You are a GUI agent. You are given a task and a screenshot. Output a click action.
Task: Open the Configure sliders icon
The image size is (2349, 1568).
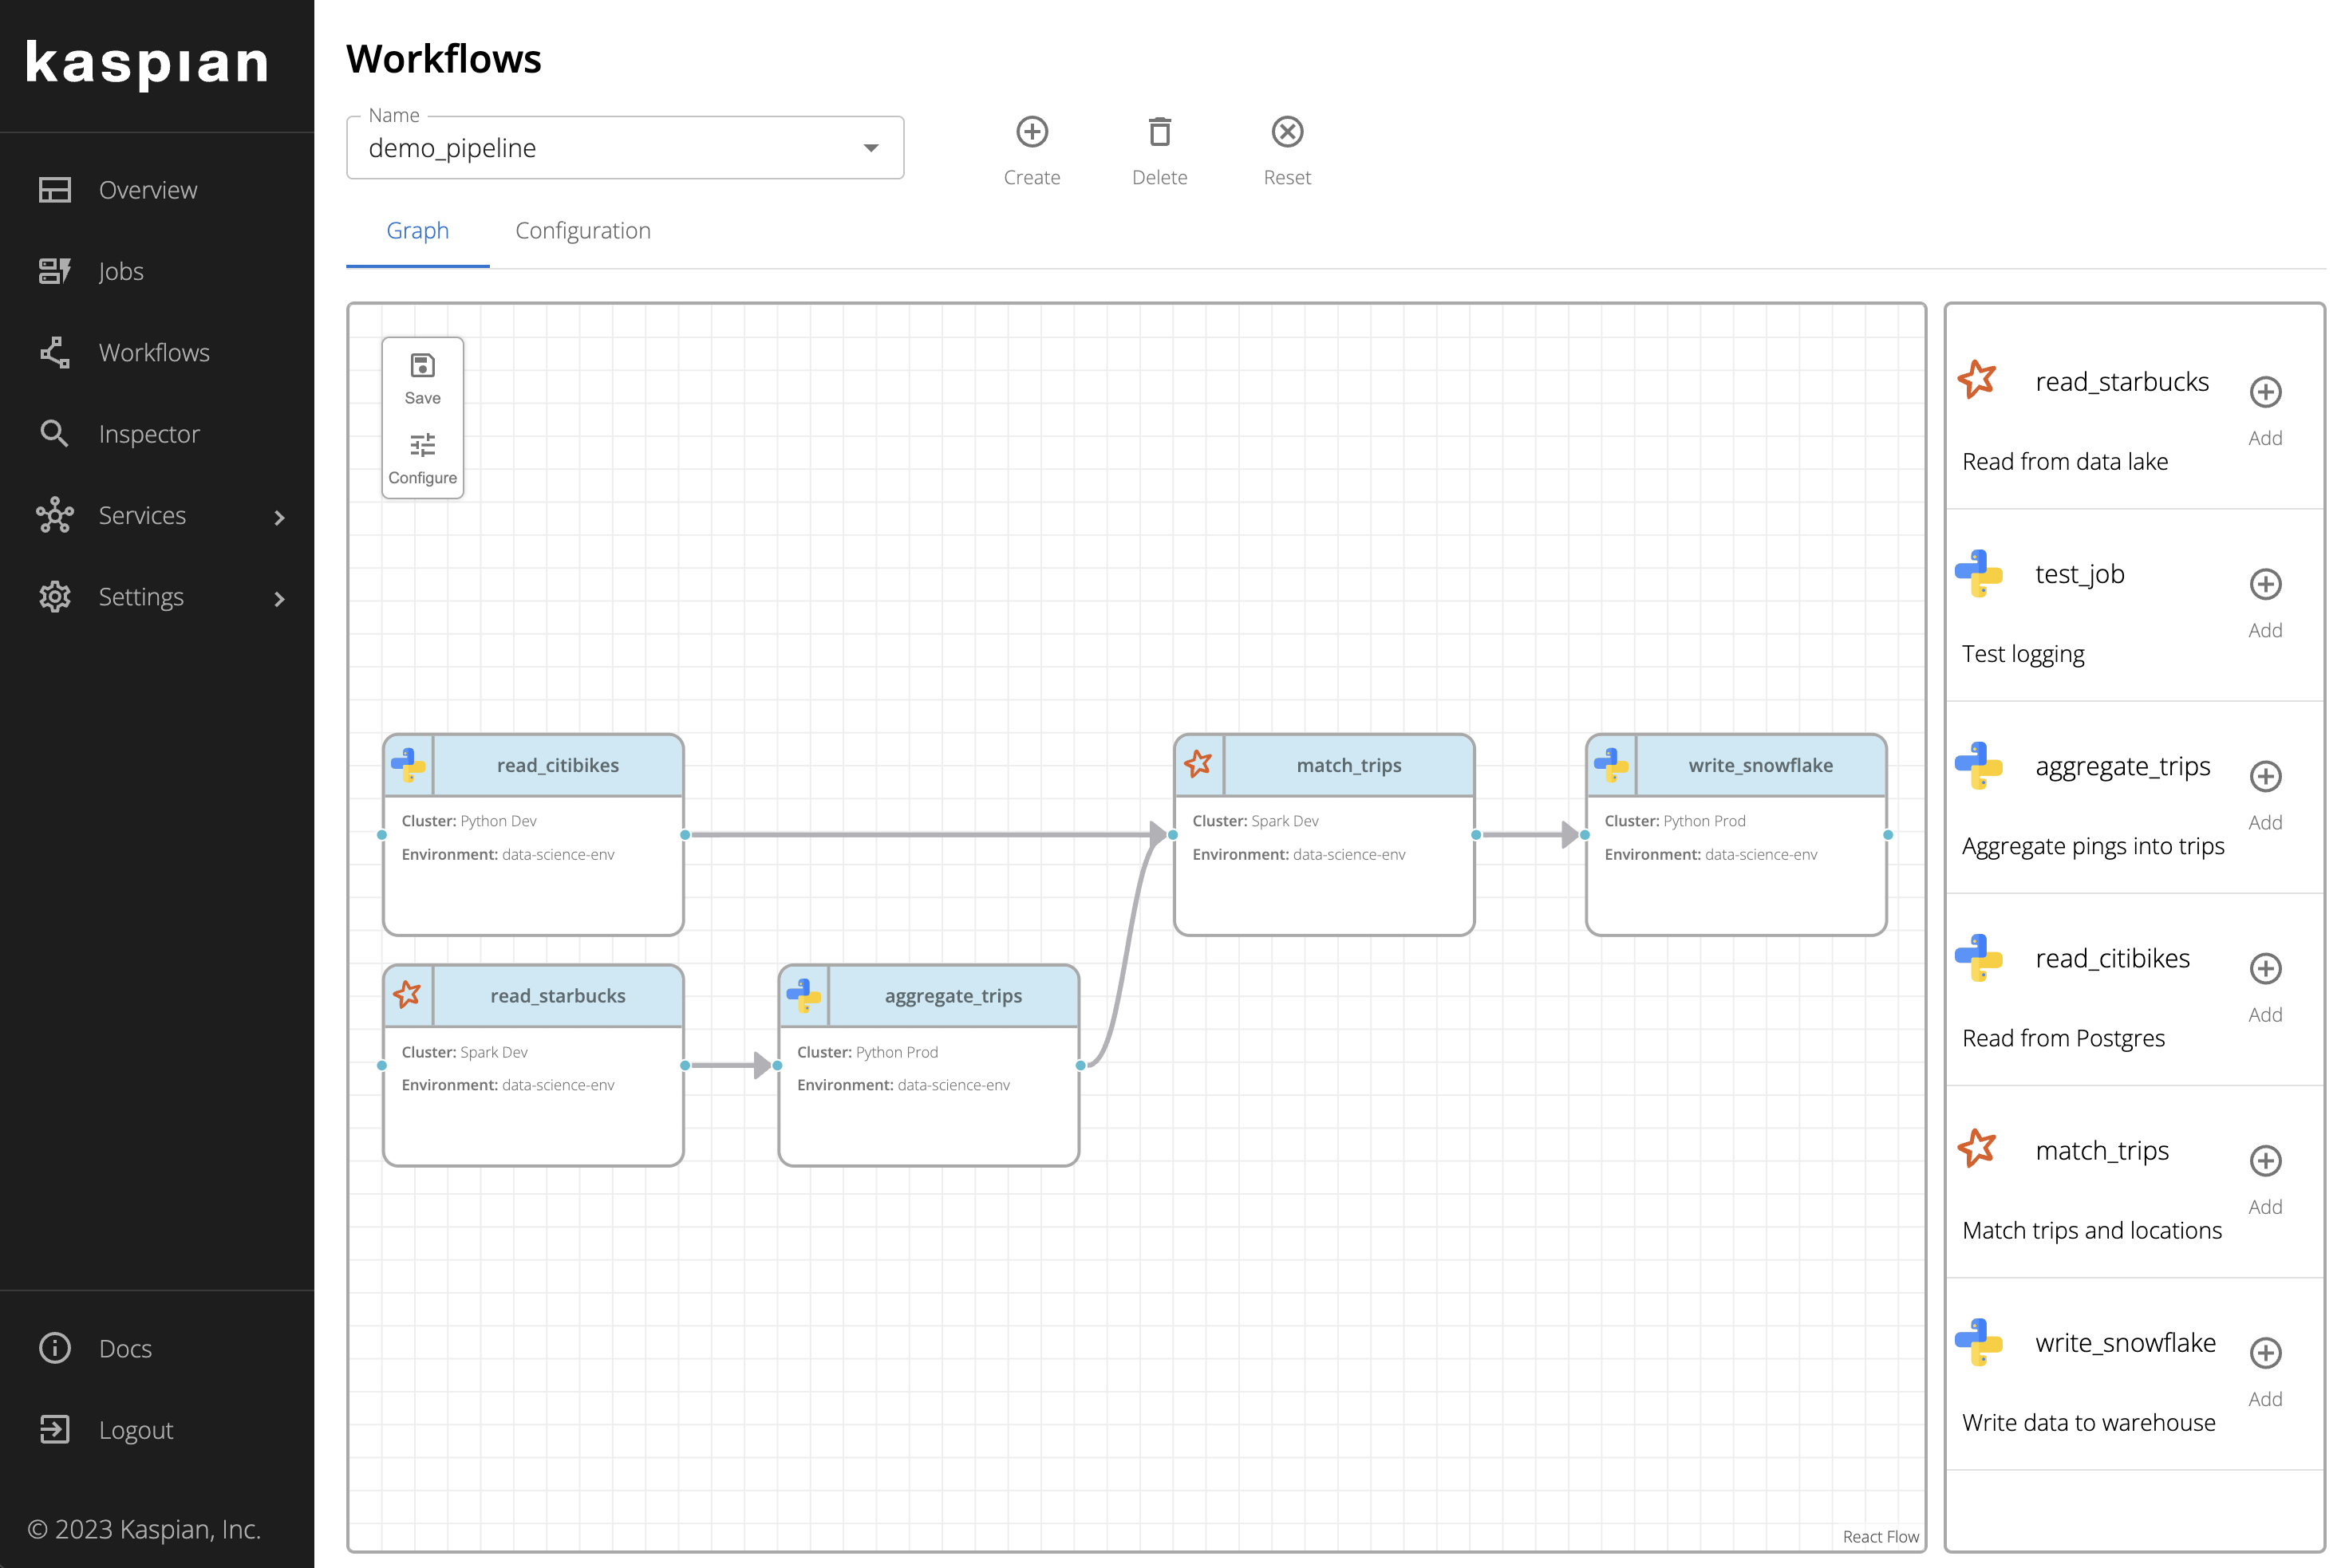422,445
